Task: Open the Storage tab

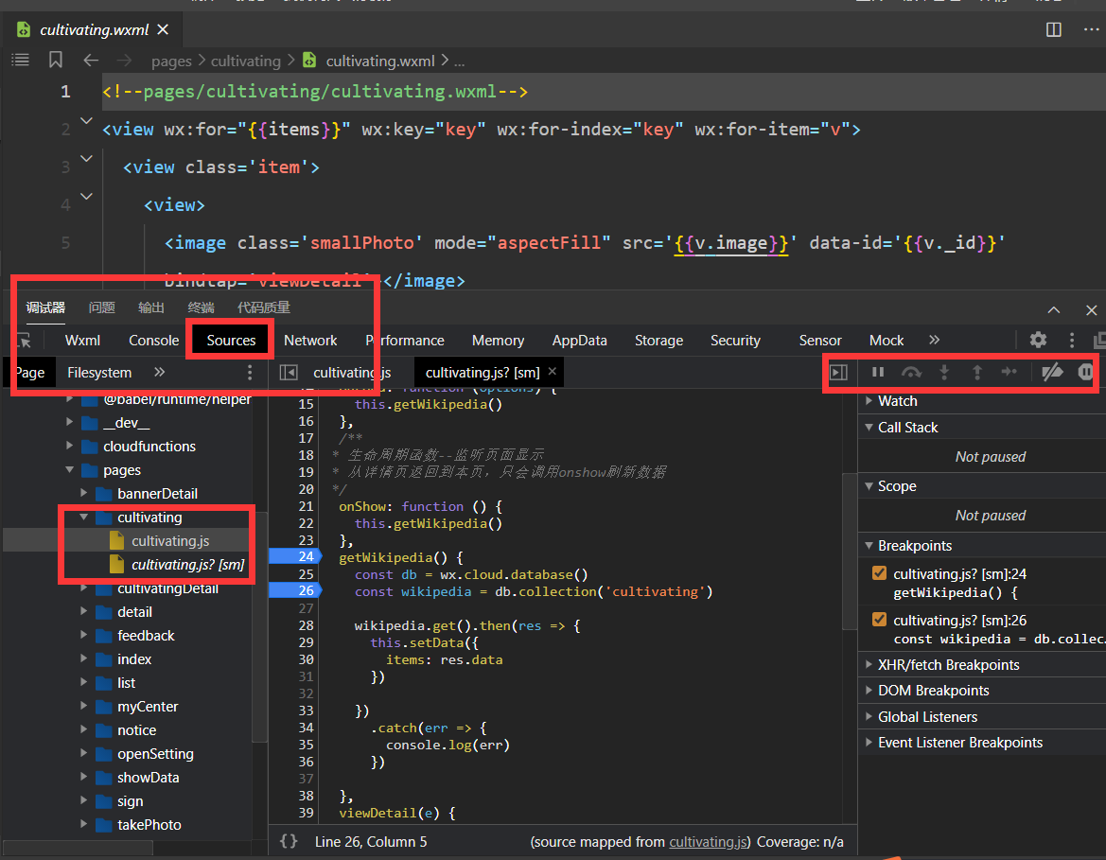Action: pyautogui.click(x=658, y=340)
